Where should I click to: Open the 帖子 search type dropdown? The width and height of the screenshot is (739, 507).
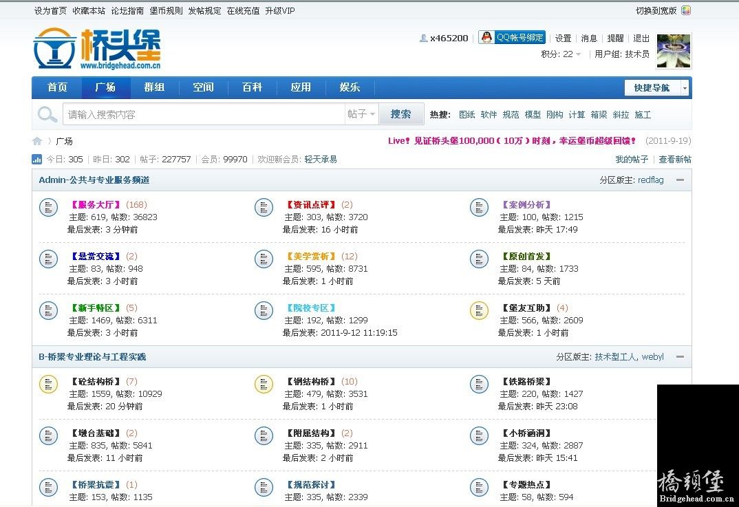[361, 114]
